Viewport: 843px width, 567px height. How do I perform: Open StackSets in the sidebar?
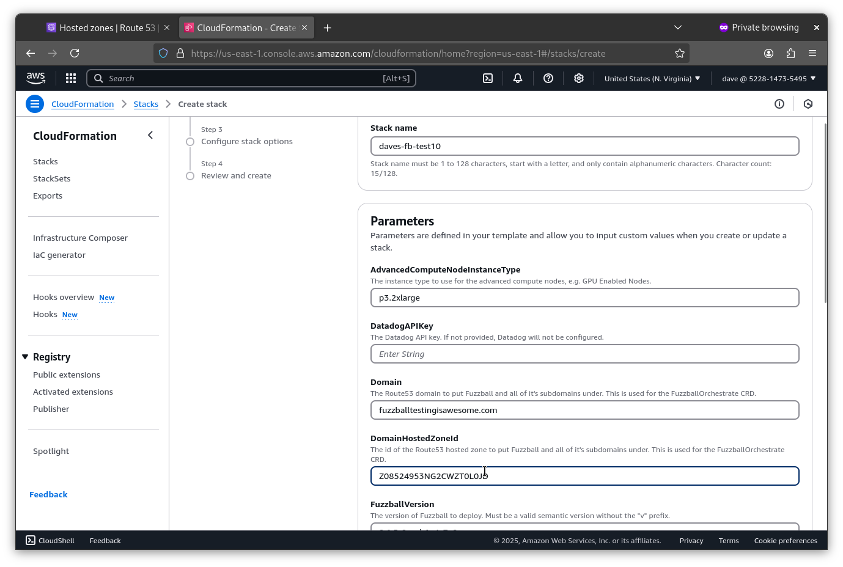pyautogui.click(x=52, y=178)
